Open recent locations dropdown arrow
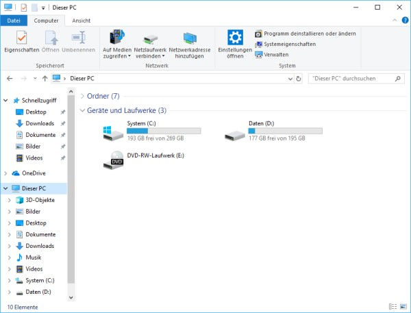 pyautogui.click(x=35, y=78)
